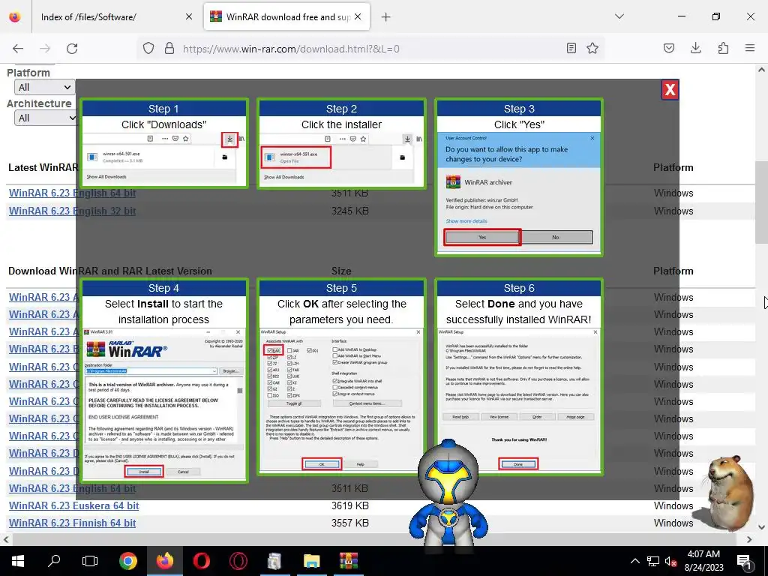Download WinRAR 6.23 Euskera 64 bit
The image size is (768, 576).
74,505
